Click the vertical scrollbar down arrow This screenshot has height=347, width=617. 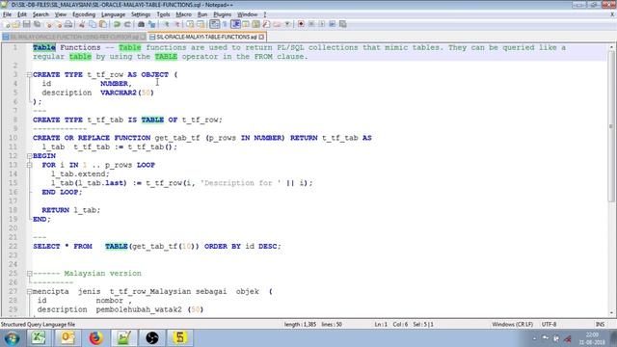pos(611,313)
